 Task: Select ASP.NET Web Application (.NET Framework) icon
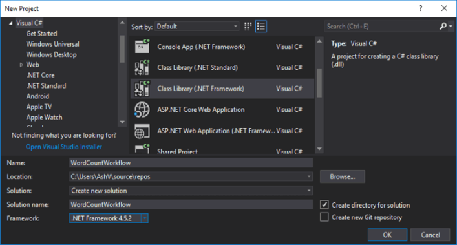click(142, 131)
